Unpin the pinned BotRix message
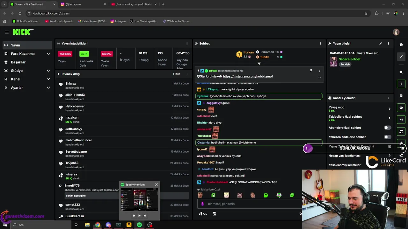This screenshot has width=408, height=229. tap(311, 71)
